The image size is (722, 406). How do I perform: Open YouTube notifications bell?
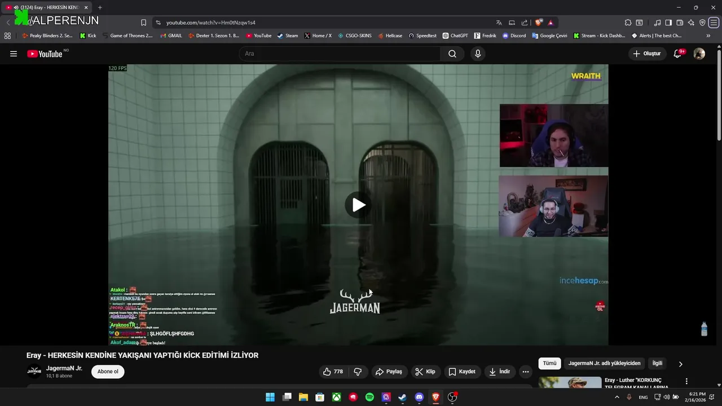[678, 54]
